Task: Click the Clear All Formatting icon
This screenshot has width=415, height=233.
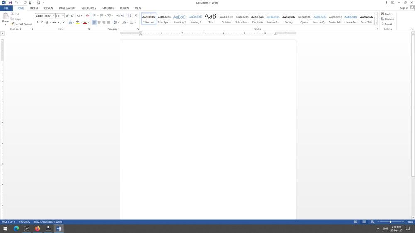Action: (x=88, y=16)
